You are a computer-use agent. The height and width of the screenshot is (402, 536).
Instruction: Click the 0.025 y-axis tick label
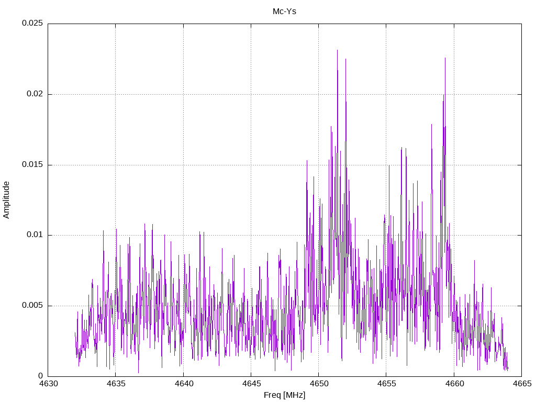[x=32, y=23]
